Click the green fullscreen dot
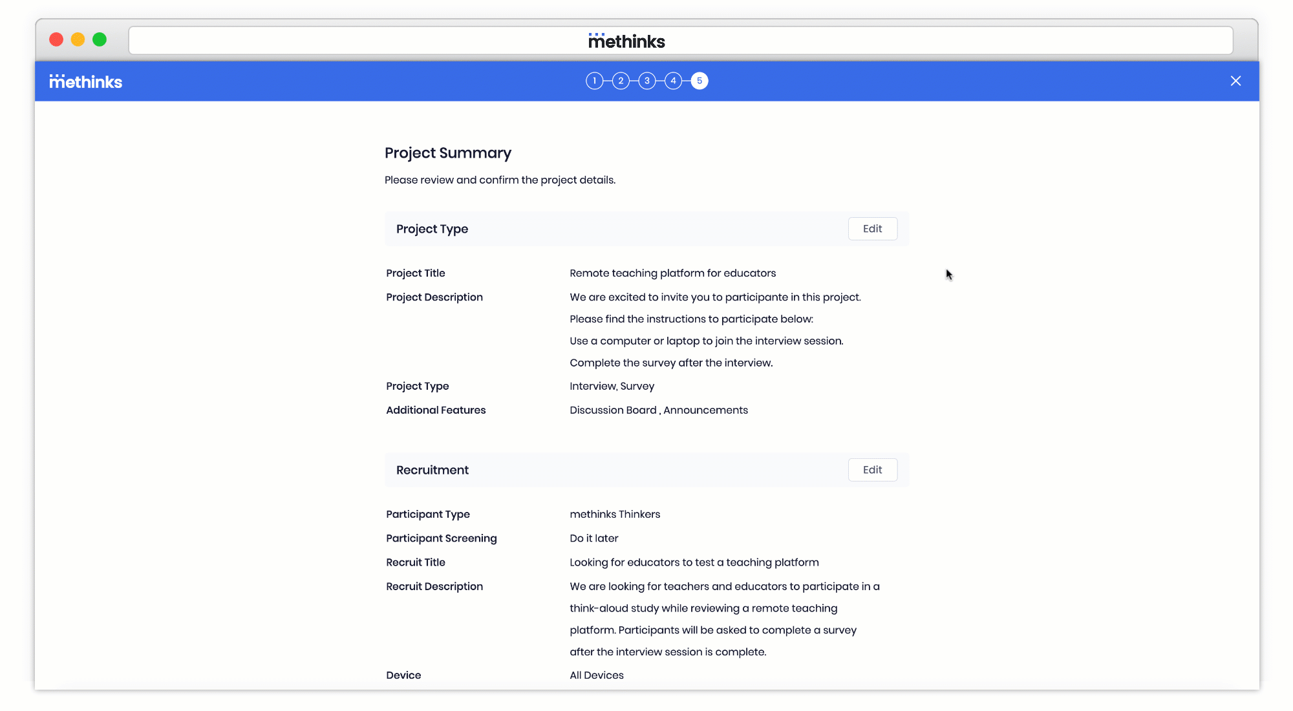Image resolution: width=1293 pixels, height=711 pixels. pos(100,39)
